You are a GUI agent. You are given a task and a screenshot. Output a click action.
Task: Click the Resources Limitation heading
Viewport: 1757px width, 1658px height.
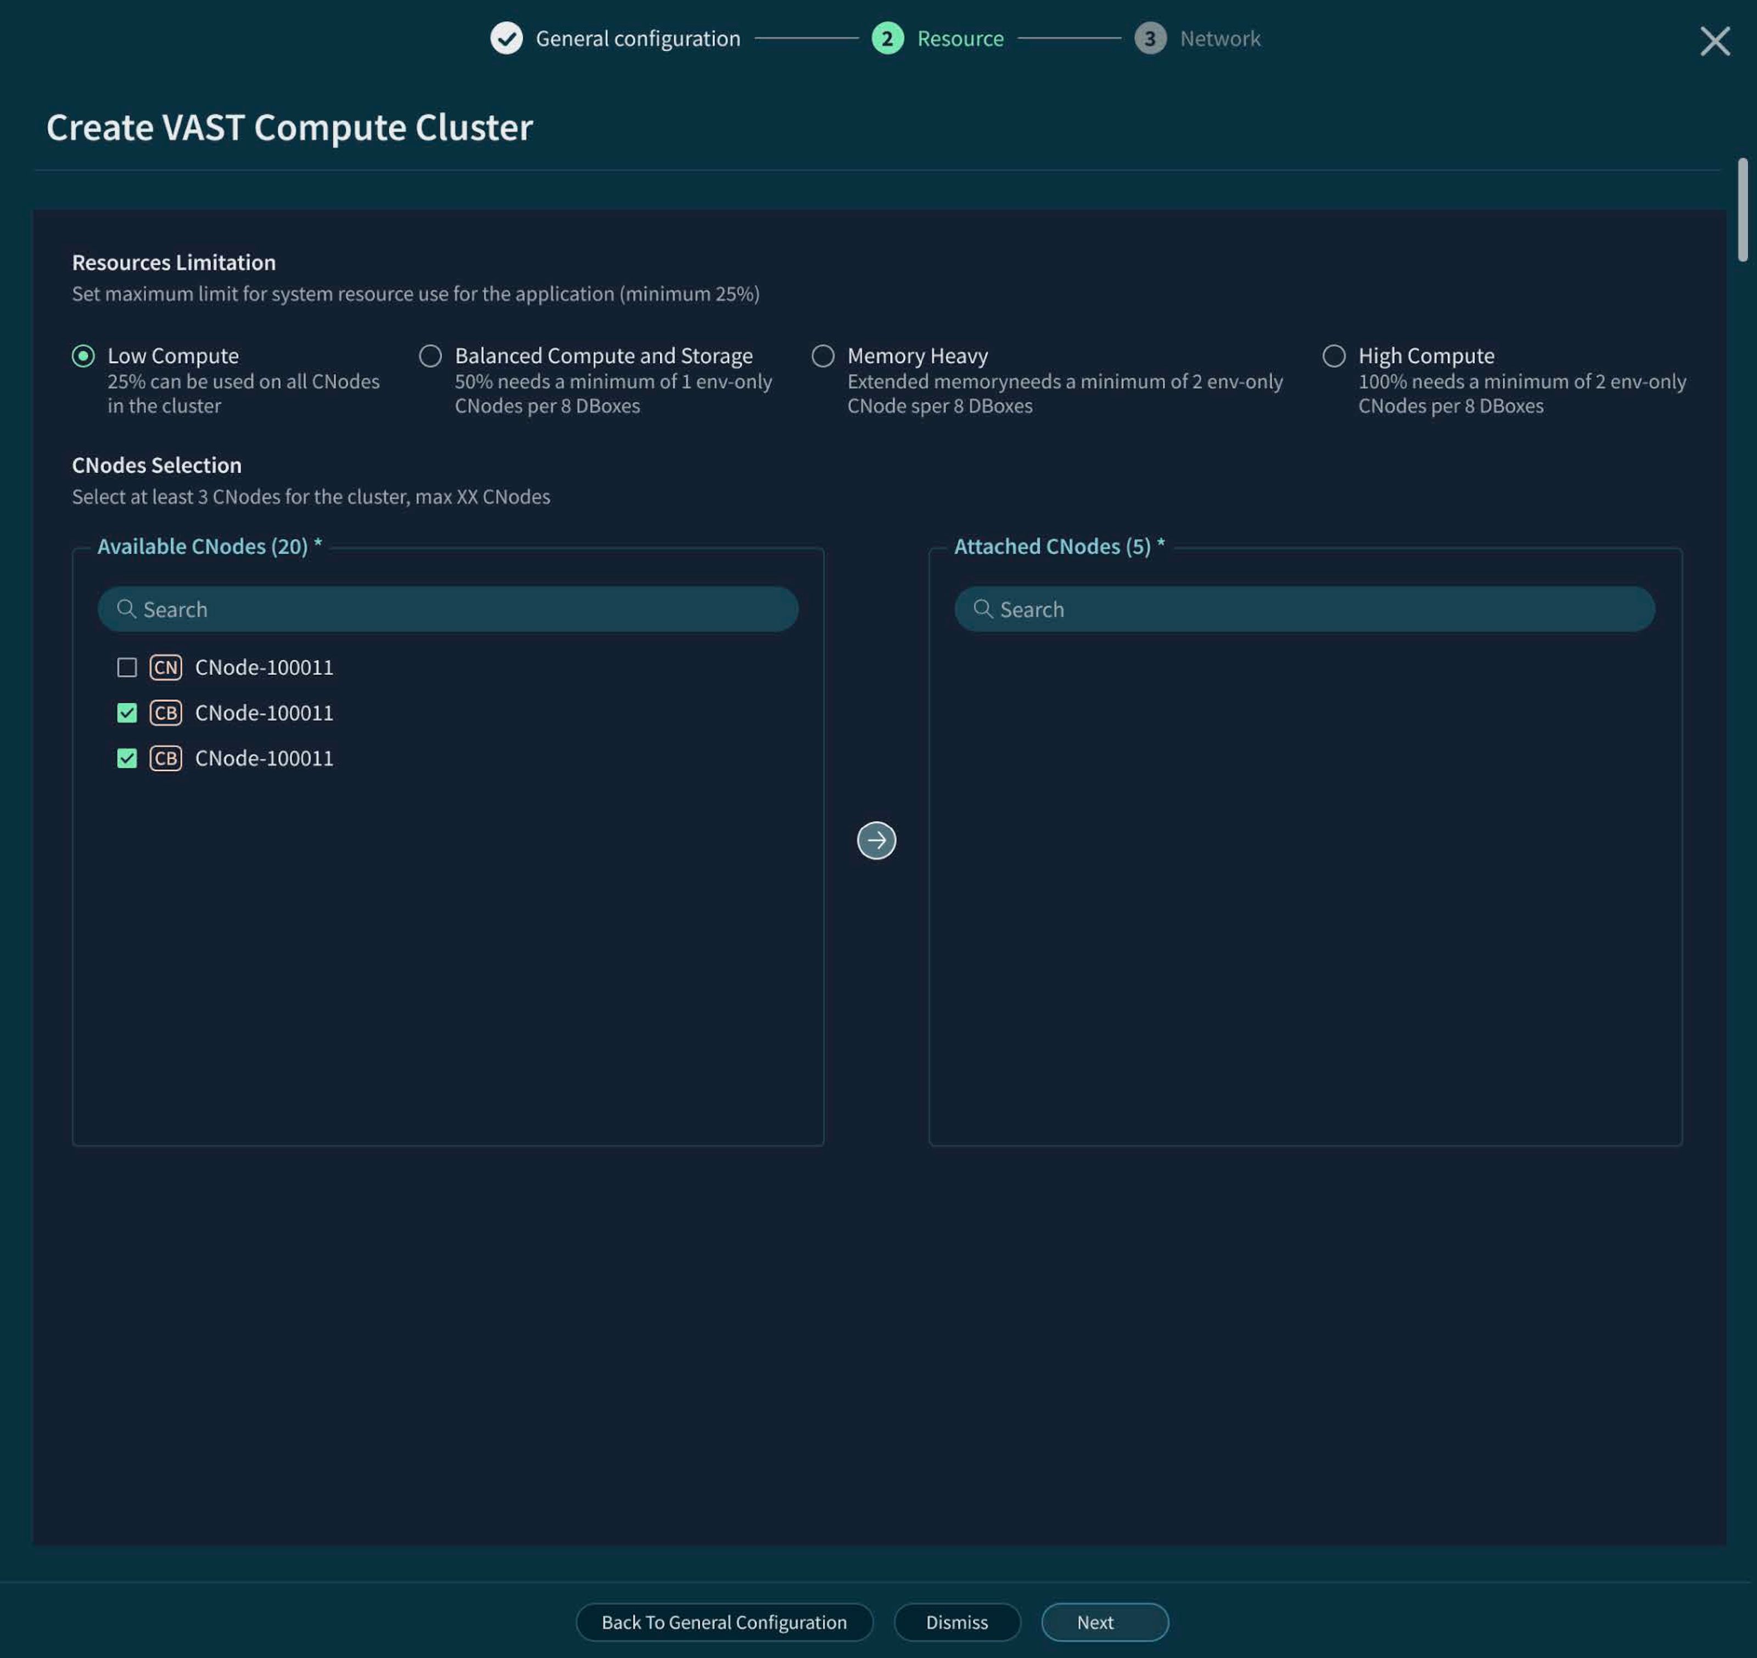click(x=174, y=262)
